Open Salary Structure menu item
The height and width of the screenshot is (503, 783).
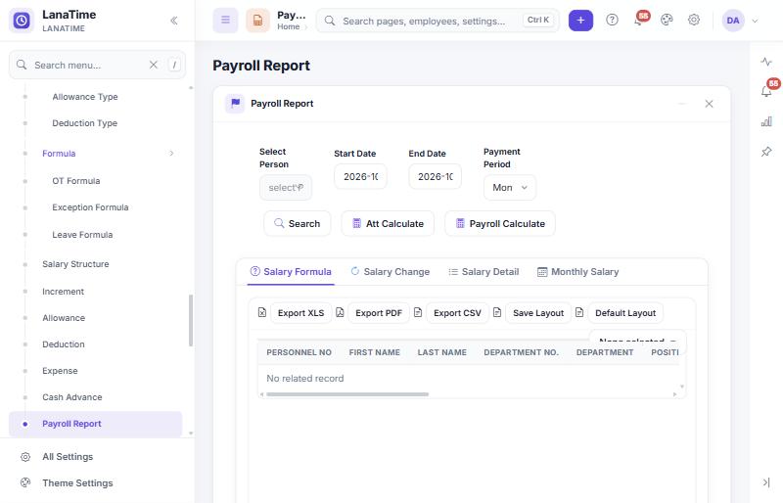point(75,264)
